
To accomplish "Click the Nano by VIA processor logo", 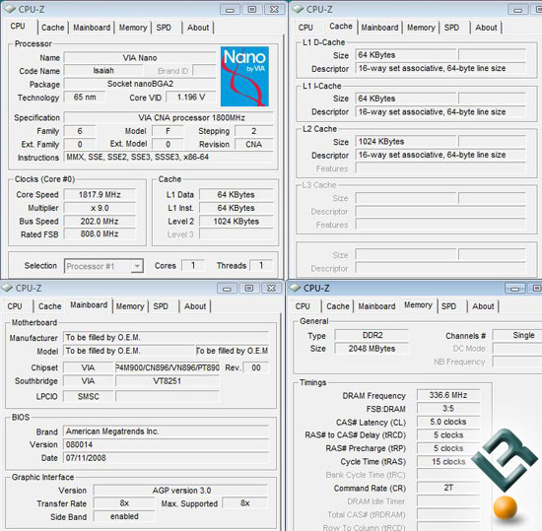I will [244, 77].
